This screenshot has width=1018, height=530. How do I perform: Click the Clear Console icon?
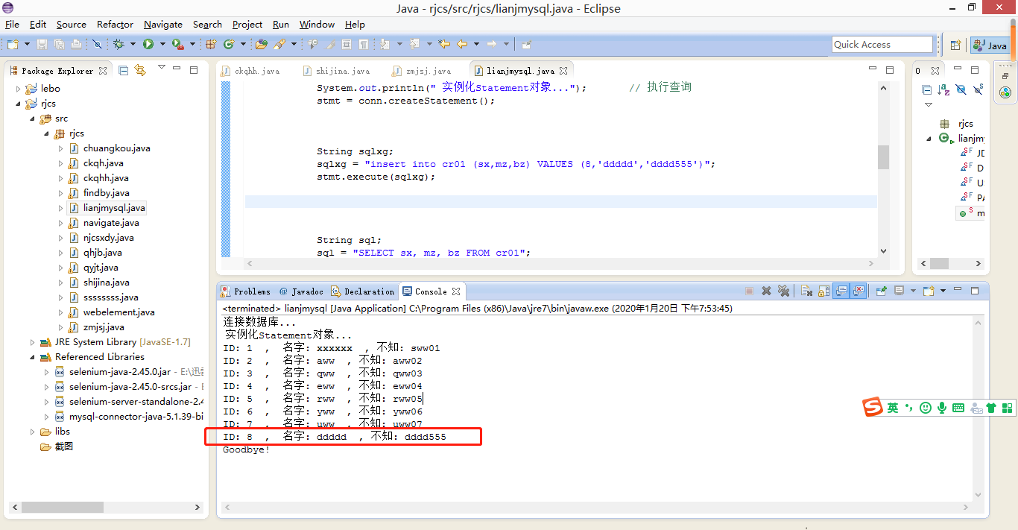806,291
